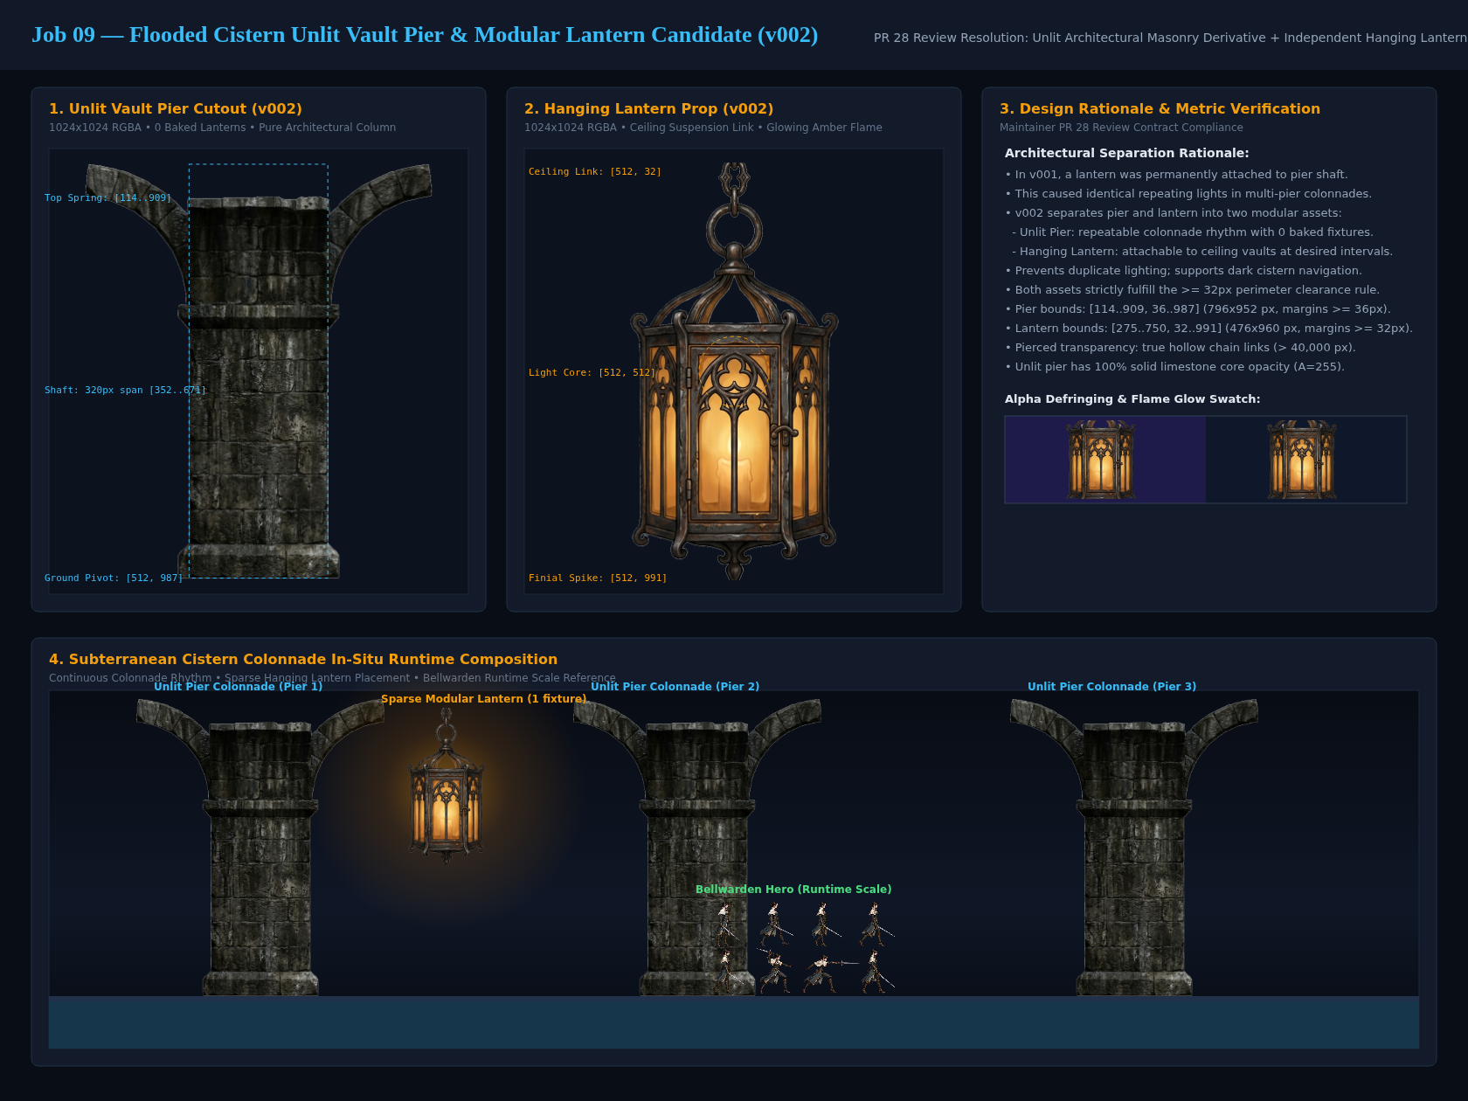Click the 'Top Spring: [114..909]' annotation
The width and height of the screenshot is (1468, 1101).
107,198
